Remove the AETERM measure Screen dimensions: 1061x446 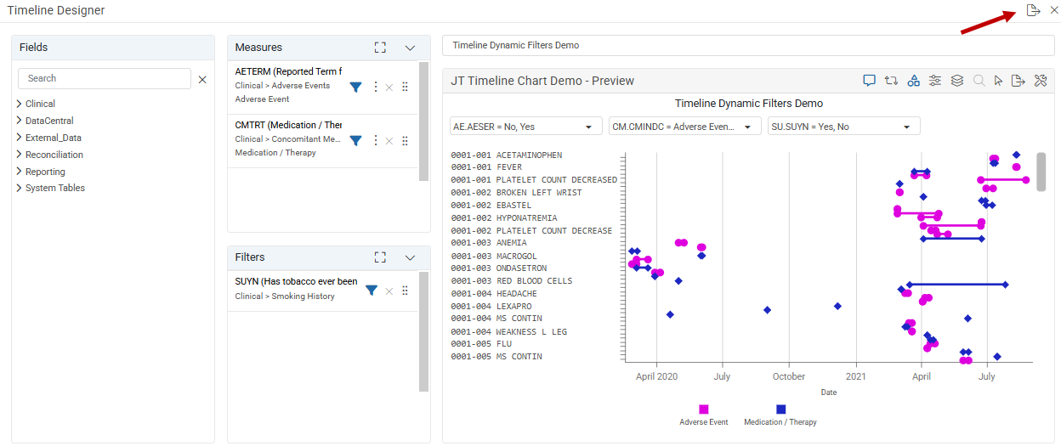pyautogui.click(x=389, y=88)
